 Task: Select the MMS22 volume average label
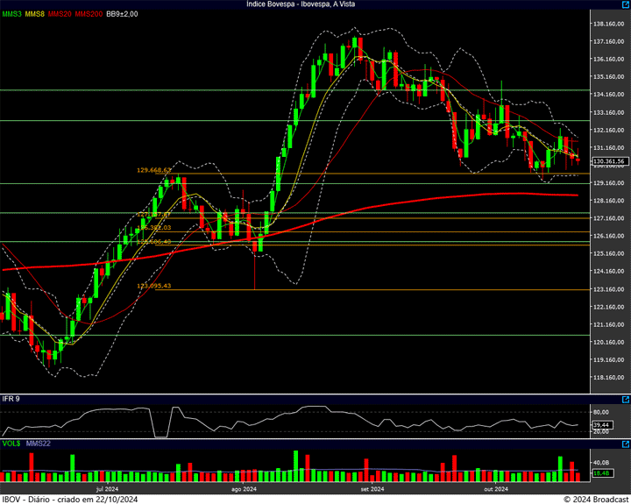(x=39, y=444)
